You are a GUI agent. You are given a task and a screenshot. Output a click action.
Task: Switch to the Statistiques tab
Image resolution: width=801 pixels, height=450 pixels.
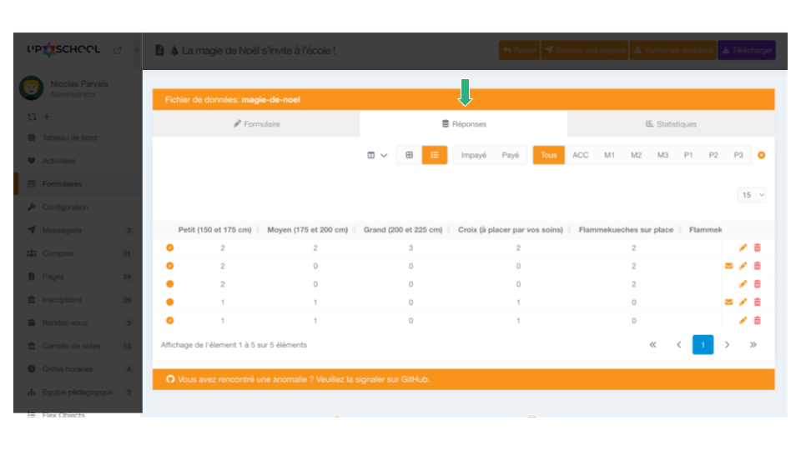click(x=671, y=124)
